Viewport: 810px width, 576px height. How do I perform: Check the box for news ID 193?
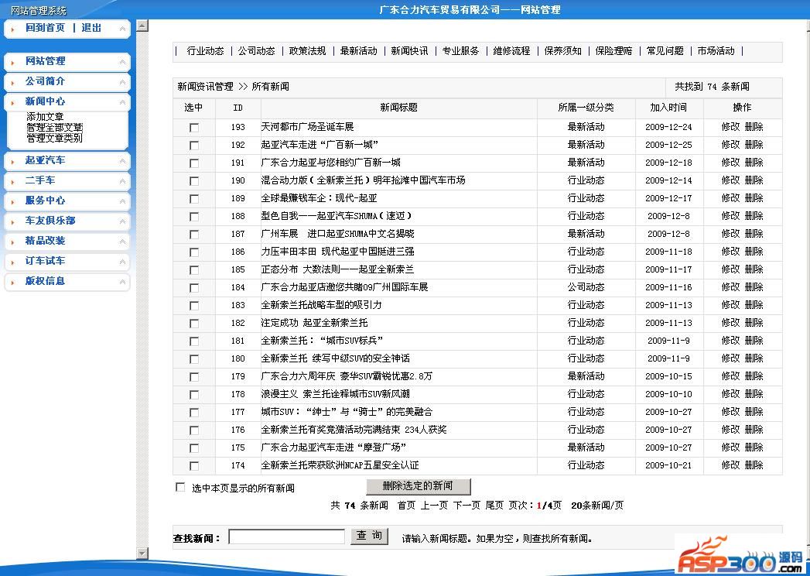pyautogui.click(x=194, y=128)
